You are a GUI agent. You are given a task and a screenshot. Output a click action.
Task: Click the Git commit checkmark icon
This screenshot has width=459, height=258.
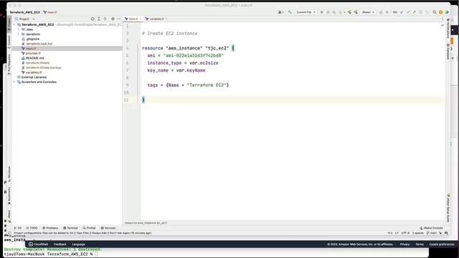pos(408,12)
